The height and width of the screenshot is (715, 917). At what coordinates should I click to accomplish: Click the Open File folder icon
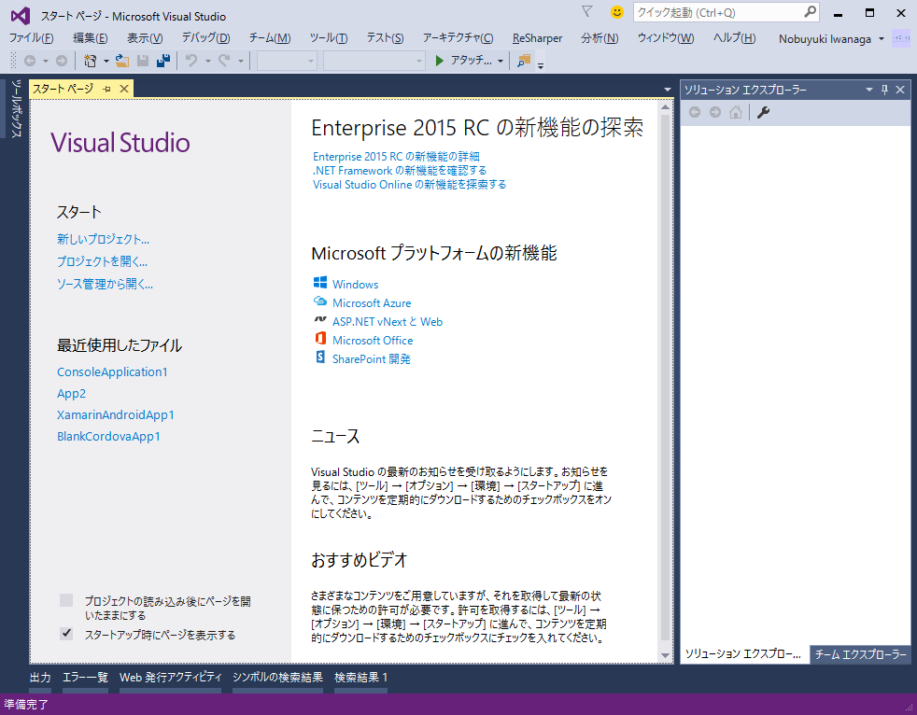pos(122,61)
